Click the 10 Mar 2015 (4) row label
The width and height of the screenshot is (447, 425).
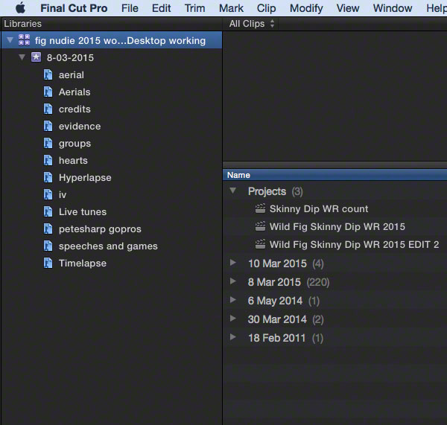point(286,263)
